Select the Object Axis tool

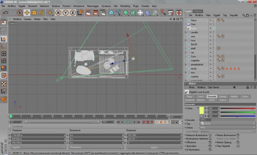coord(4,47)
